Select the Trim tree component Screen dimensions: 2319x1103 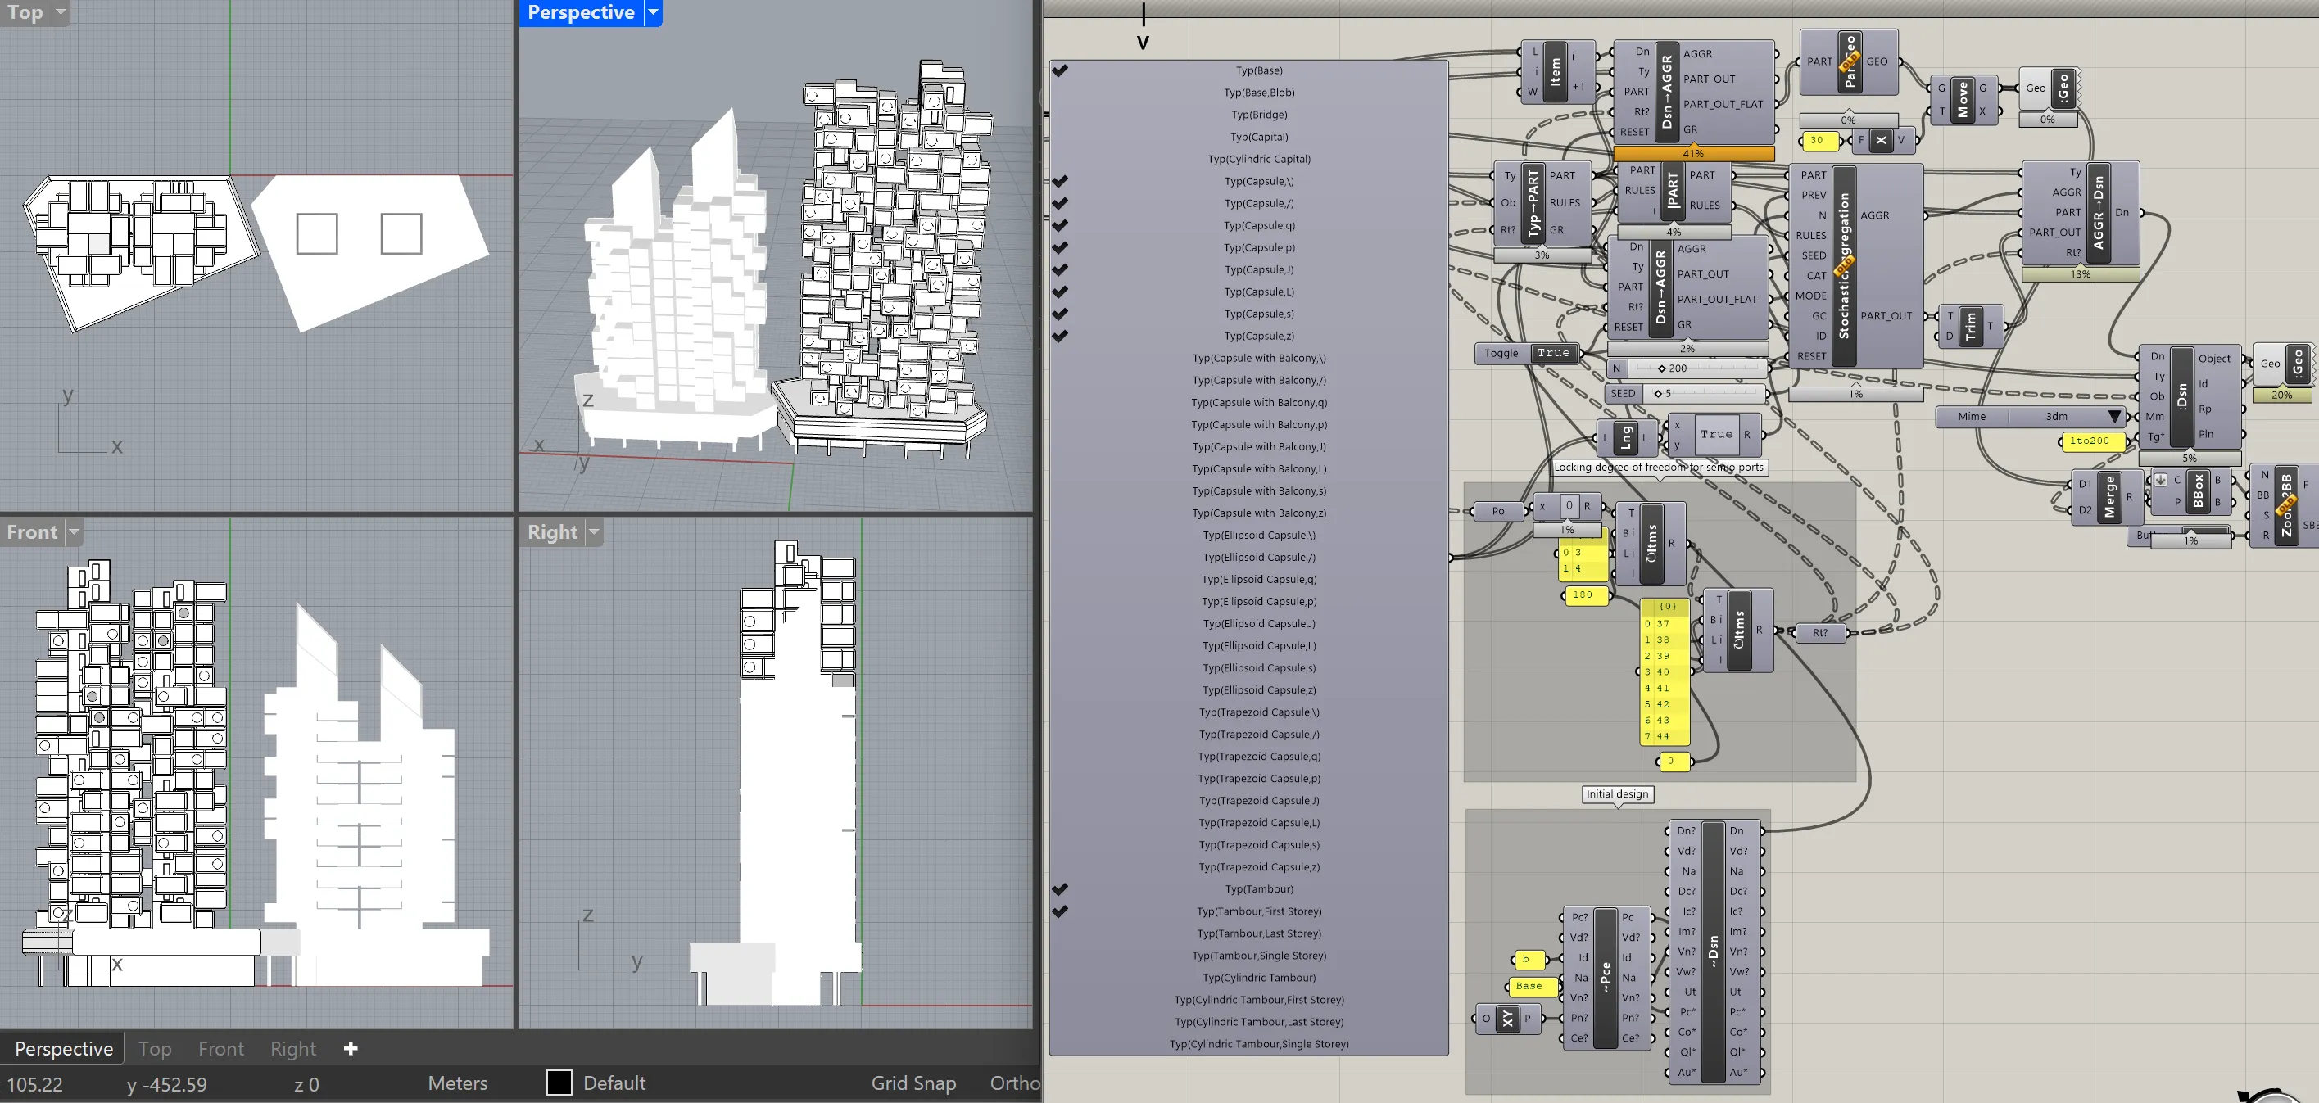[x=1971, y=326]
